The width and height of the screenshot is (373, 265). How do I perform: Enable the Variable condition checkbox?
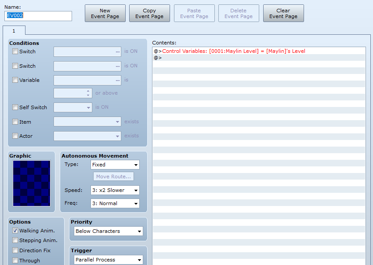coord(15,80)
